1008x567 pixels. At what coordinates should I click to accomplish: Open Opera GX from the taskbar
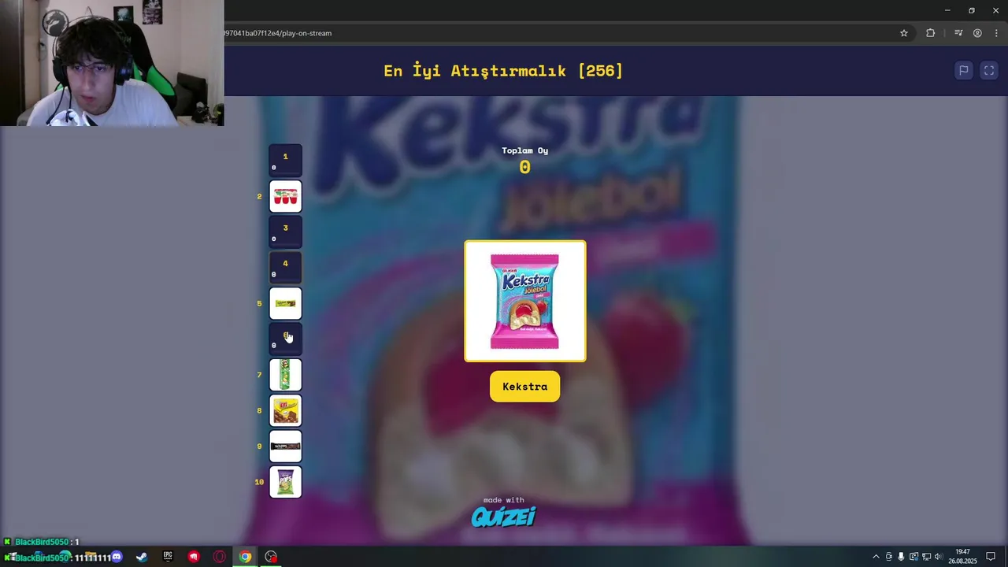220,557
